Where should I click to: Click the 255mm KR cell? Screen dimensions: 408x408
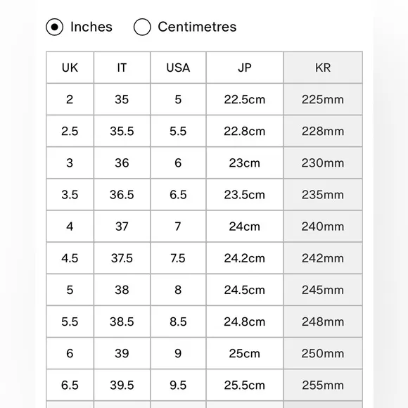pyautogui.click(x=323, y=385)
